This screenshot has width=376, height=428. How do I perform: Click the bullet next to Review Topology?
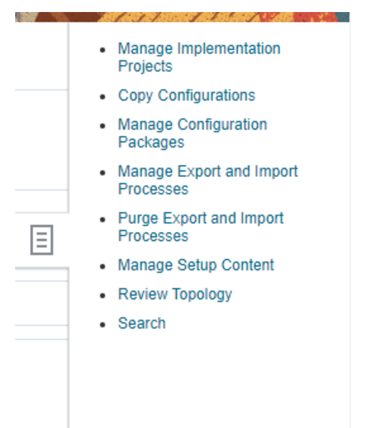tap(103, 295)
